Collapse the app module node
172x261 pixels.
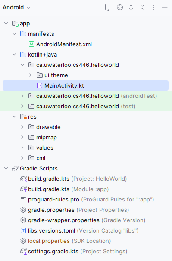pos(6,23)
